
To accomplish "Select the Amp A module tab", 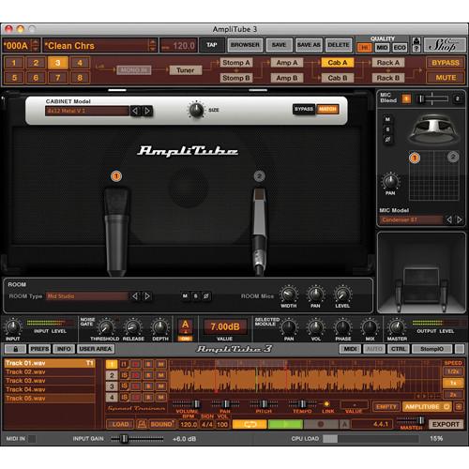I will (x=287, y=63).
